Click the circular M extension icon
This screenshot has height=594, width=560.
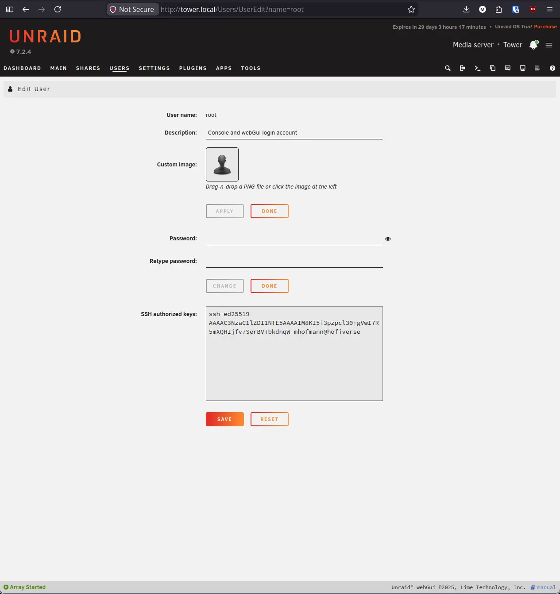[x=483, y=9]
